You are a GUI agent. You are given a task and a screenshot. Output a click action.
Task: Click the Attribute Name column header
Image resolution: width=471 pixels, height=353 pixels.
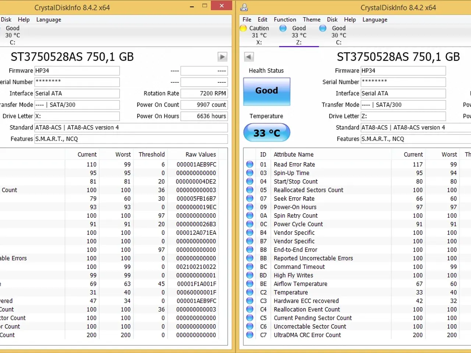point(294,154)
